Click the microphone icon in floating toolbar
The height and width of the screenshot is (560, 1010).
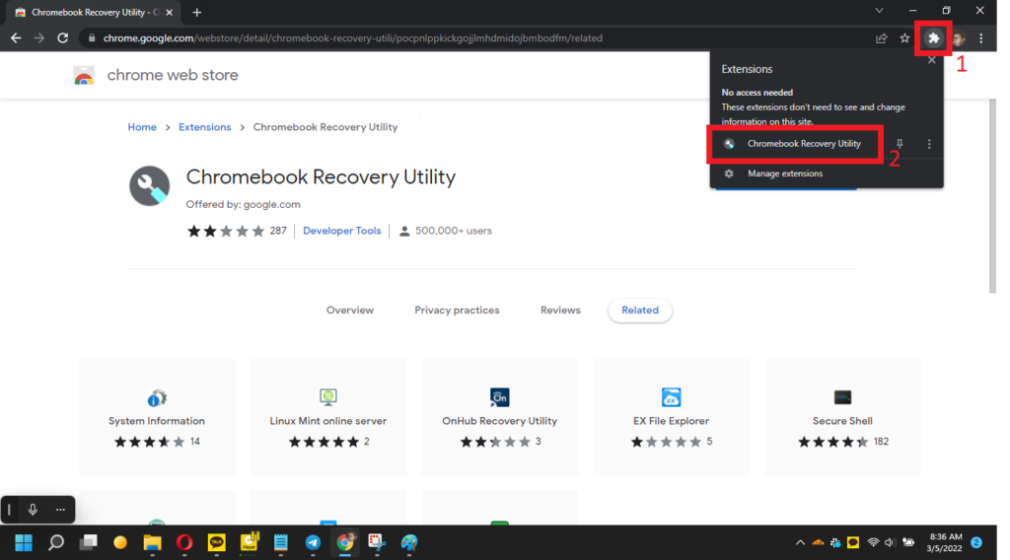33,510
